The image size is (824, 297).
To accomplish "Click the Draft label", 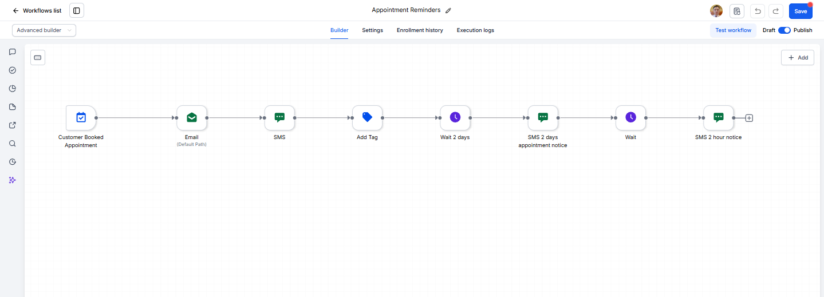I will pos(769,30).
